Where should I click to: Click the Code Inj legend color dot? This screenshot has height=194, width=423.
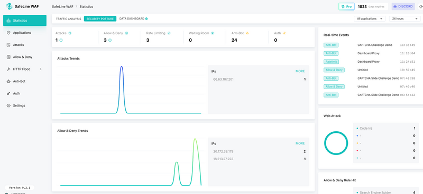point(357,128)
